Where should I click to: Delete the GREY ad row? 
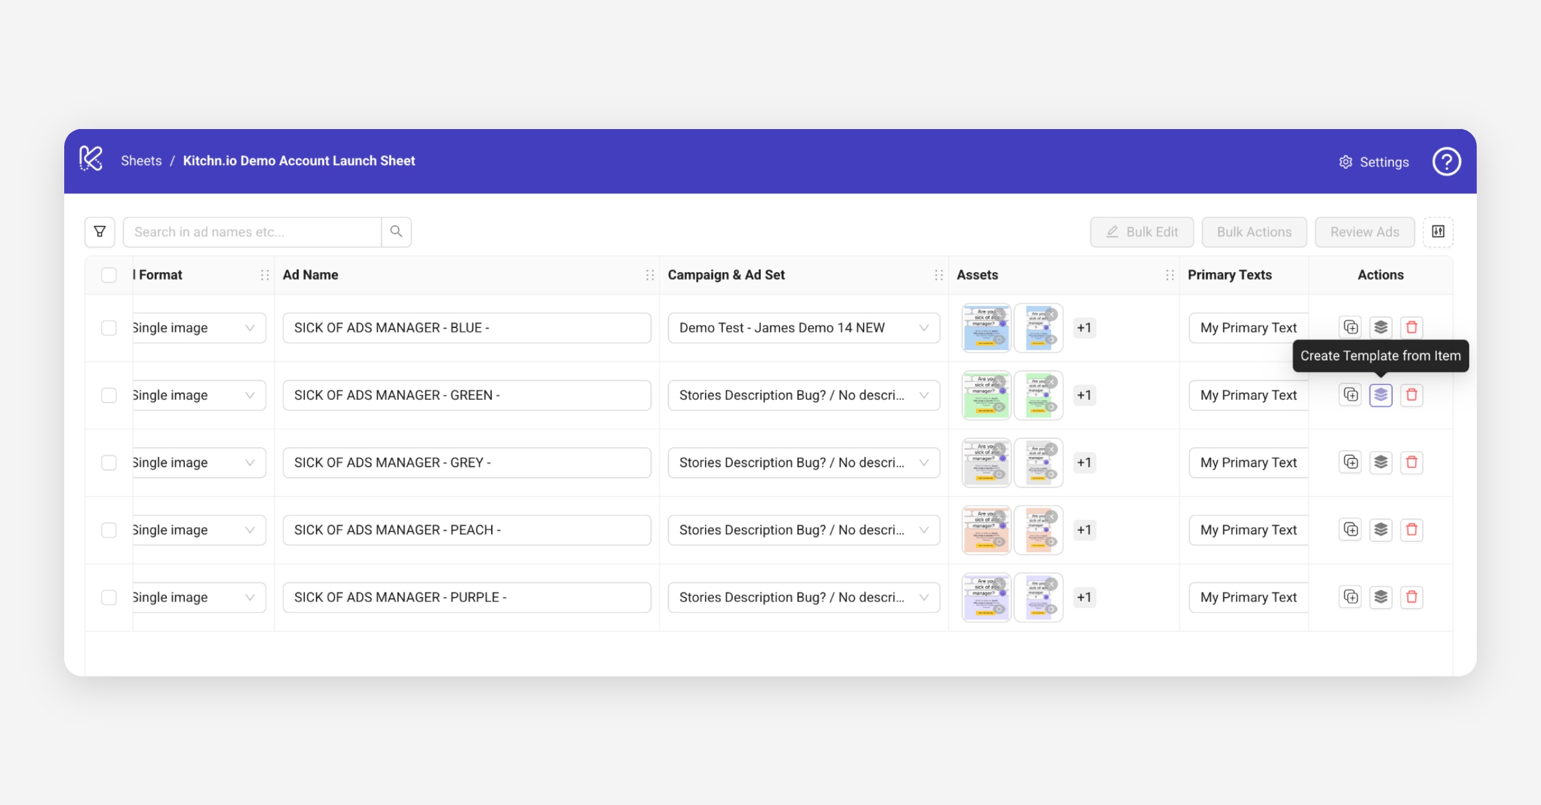tap(1411, 462)
